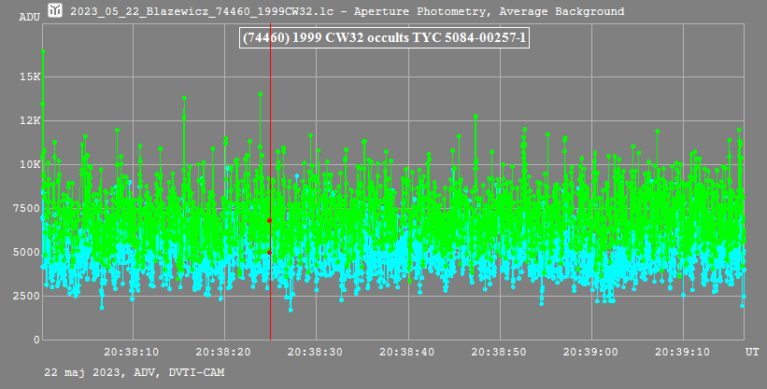767x389 pixels.
Task: Click the light curve file name title text
Action: [348, 11]
